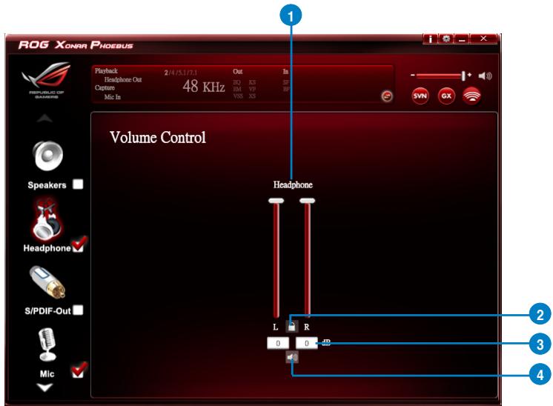Click the Headphone label above the sliders
Image resolution: width=553 pixels, height=406 pixels.
pos(293,184)
